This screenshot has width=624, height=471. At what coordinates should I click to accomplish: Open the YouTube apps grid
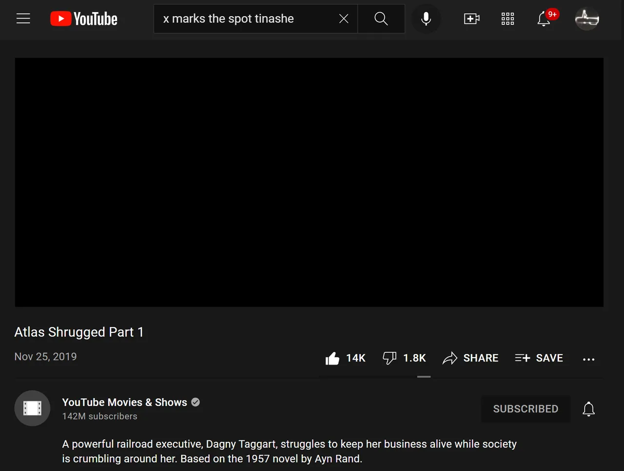click(x=508, y=19)
